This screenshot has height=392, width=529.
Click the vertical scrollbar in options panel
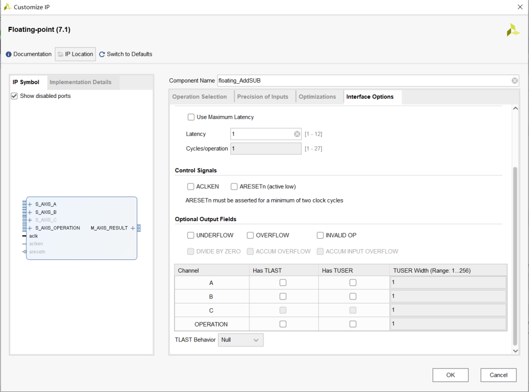point(515,254)
